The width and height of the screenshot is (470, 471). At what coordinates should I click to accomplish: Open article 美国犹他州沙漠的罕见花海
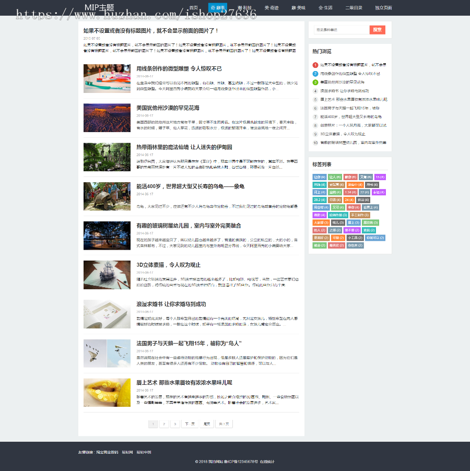(168, 108)
